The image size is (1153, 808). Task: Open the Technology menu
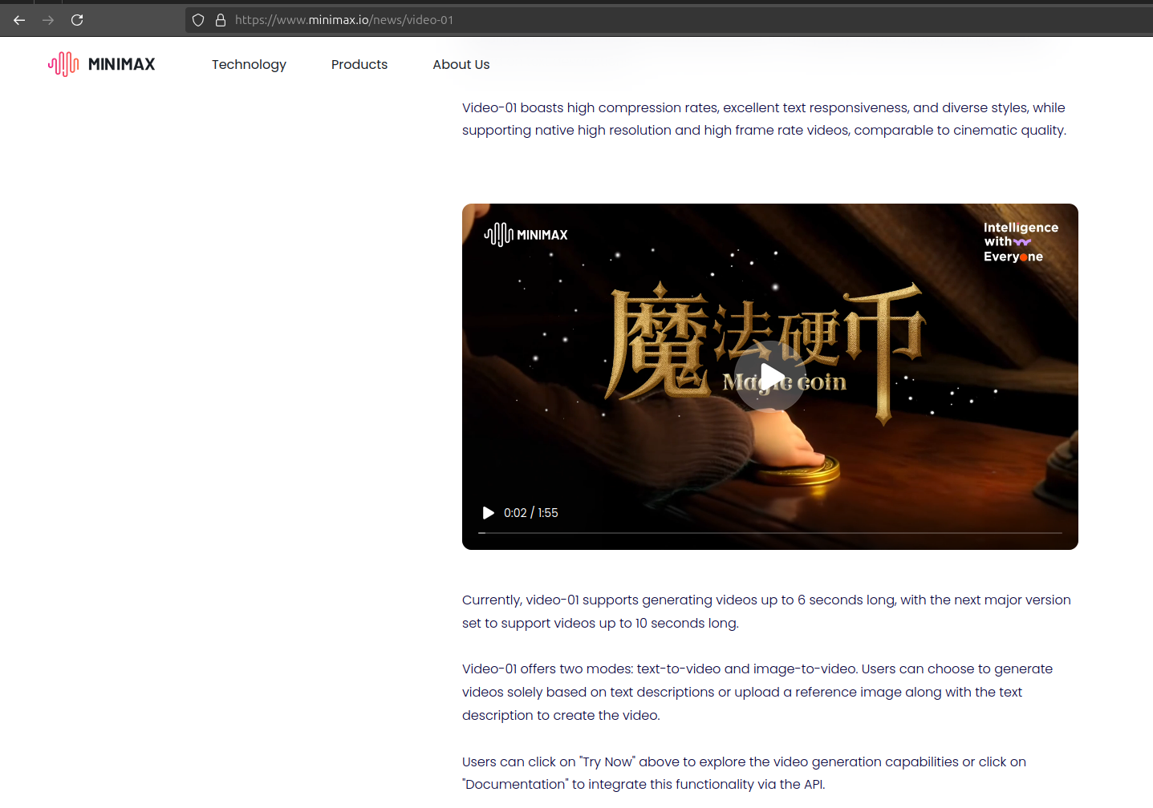pyautogui.click(x=249, y=65)
